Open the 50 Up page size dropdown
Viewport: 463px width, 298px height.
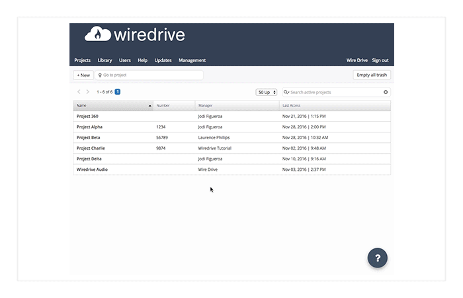click(267, 92)
